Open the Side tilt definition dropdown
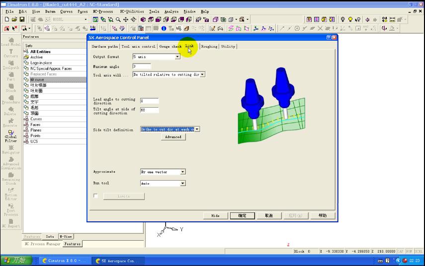Viewport: 425px width, 266px height. (197, 130)
